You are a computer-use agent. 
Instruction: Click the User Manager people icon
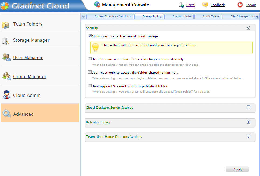(x=6, y=57)
